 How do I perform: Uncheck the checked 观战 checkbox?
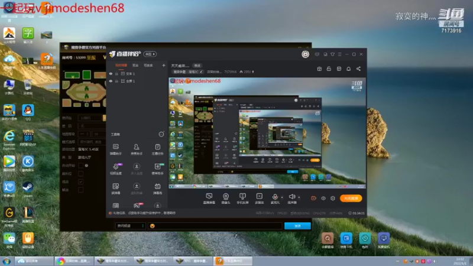coord(80,181)
